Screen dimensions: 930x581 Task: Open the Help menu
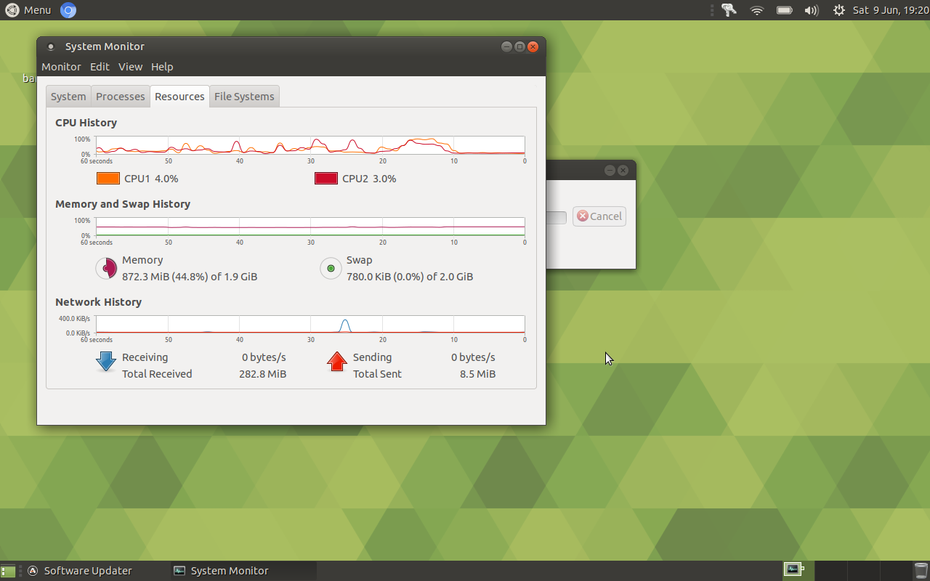[x=162, y=67]
